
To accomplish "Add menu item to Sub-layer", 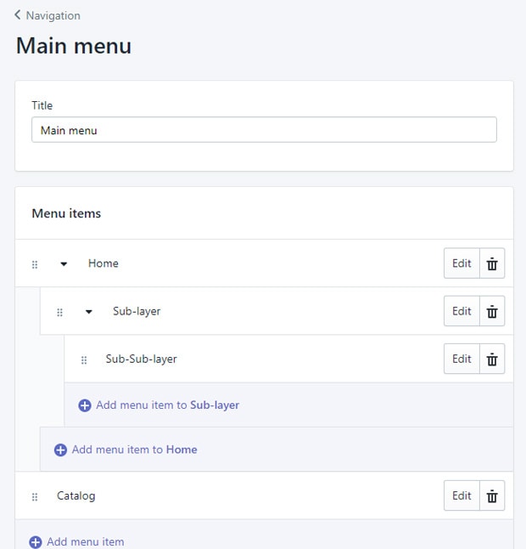I will [159, 405].
